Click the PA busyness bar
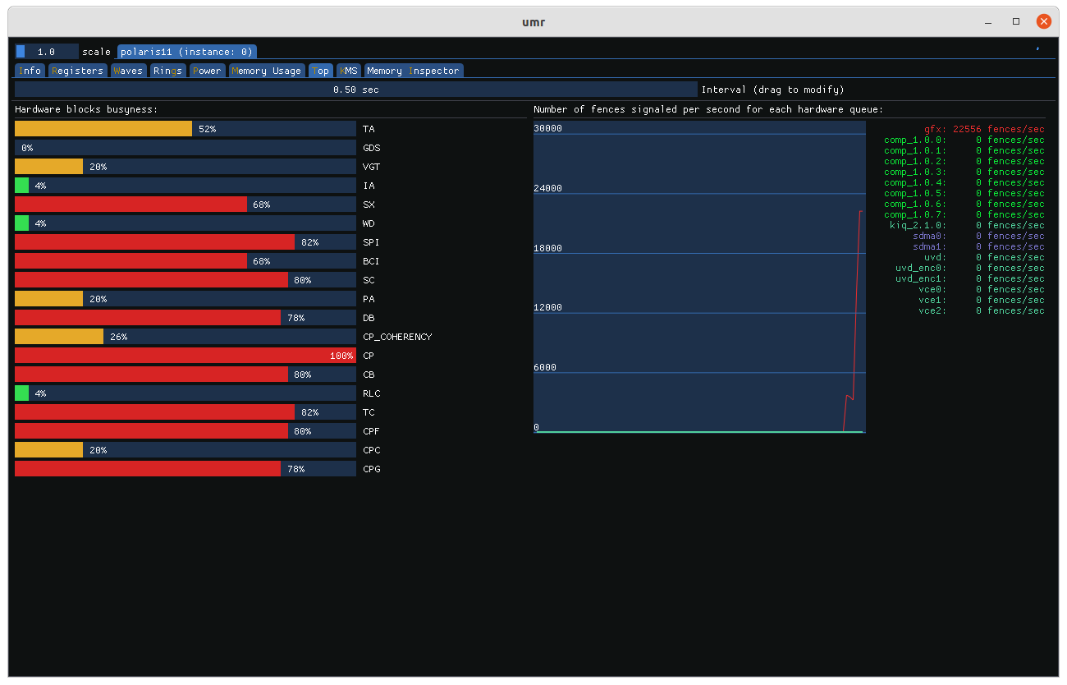 tap(185, 299)
